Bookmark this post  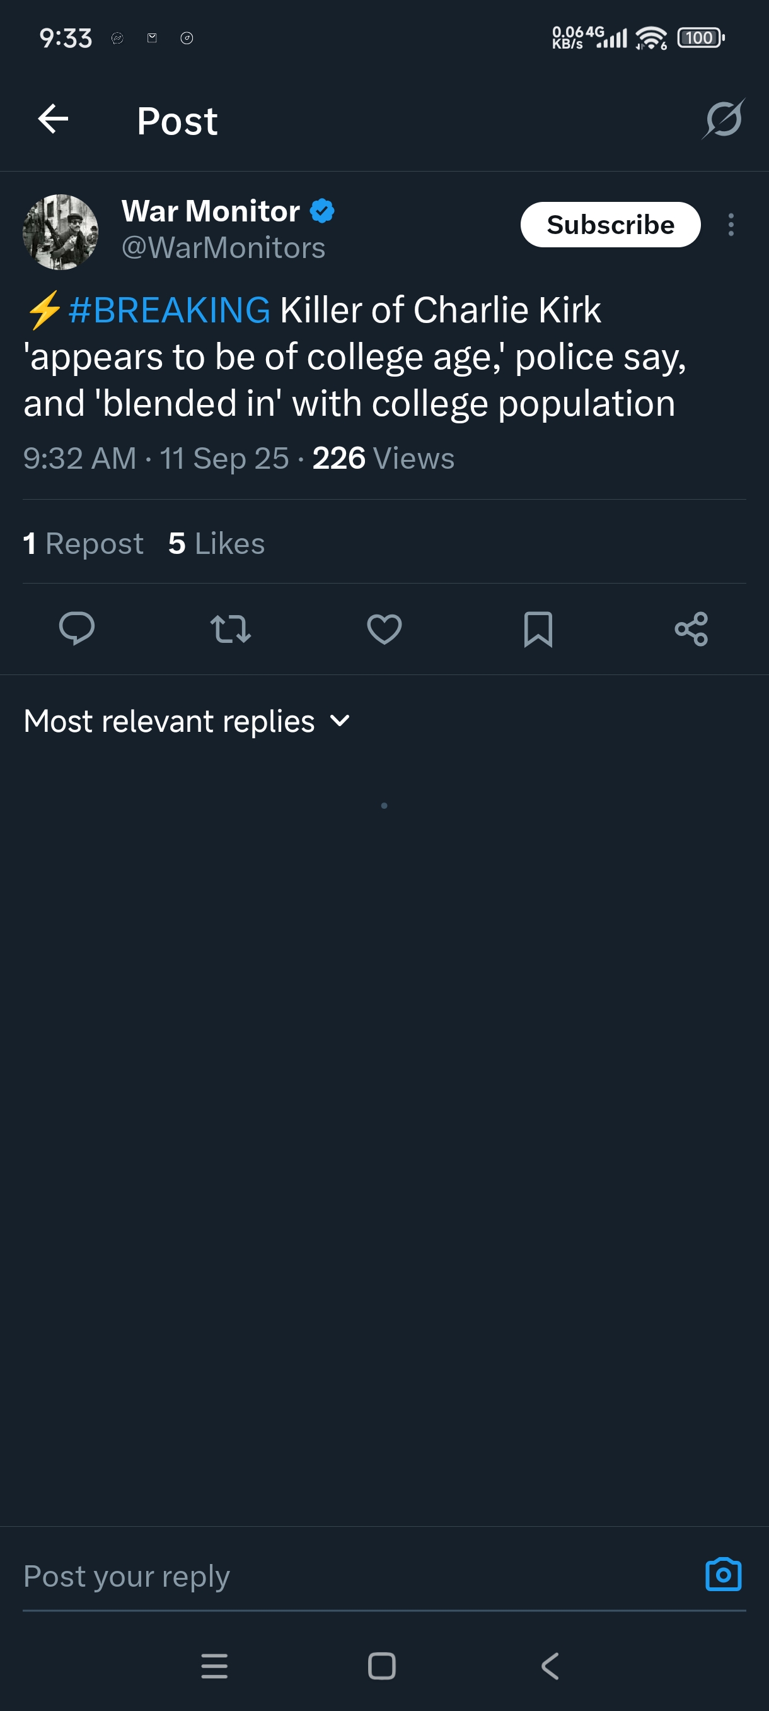coord(538,628)
